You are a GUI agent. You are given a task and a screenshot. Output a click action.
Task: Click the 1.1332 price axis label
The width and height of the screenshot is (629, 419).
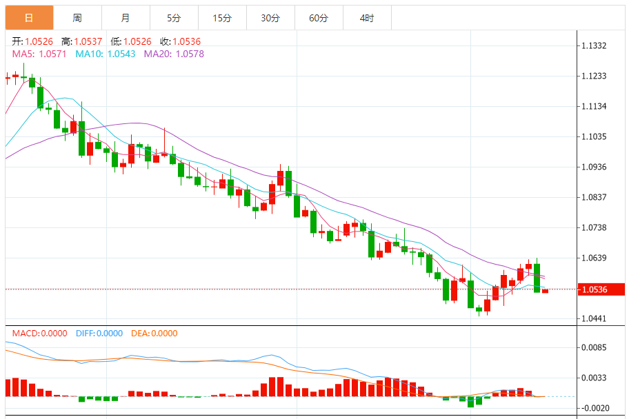coord(594,45)
